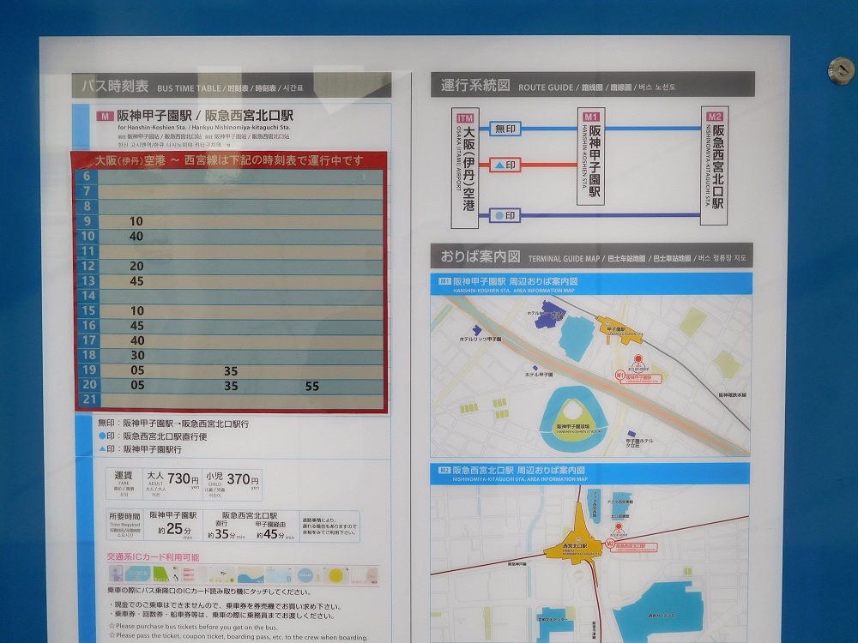Click the 35 departure in the 19 o'clock row

pos(231,371)
